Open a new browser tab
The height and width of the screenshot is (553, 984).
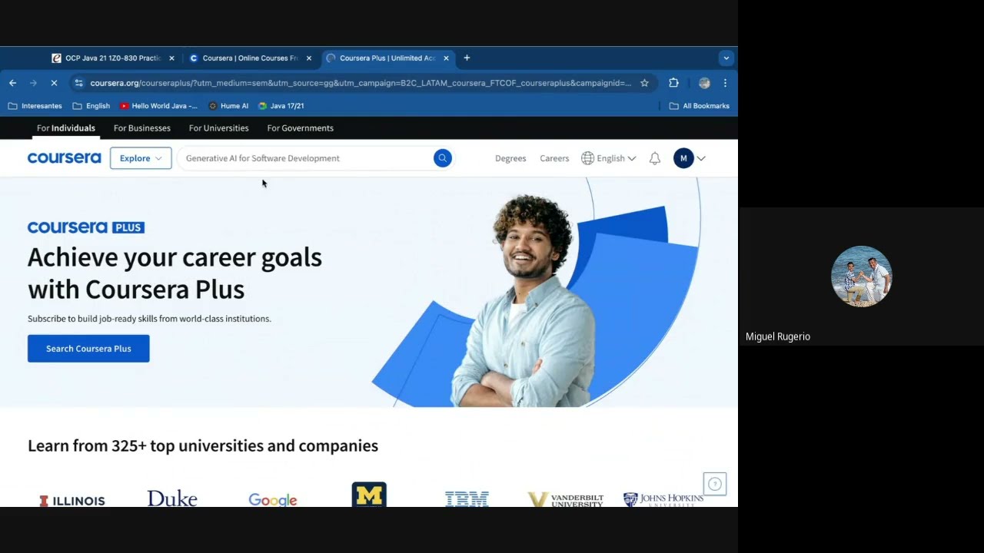click(467, 58)
